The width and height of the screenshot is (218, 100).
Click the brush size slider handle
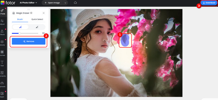click(20, 34)
